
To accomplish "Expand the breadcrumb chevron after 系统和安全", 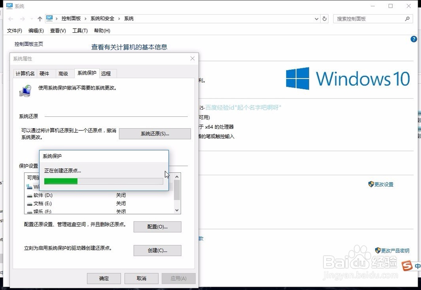I will 119,18.
